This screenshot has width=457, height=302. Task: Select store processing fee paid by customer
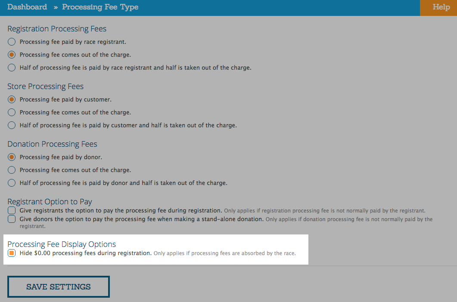click(11, 99)
